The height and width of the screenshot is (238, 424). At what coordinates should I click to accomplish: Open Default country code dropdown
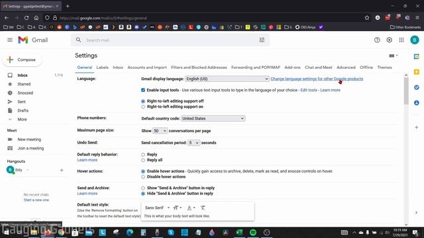click(213, 118)
